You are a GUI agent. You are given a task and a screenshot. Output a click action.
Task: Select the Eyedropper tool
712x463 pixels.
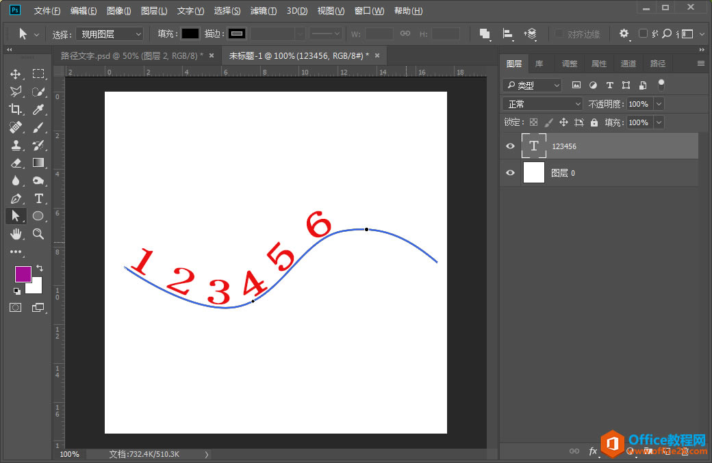tap(38, 109)
